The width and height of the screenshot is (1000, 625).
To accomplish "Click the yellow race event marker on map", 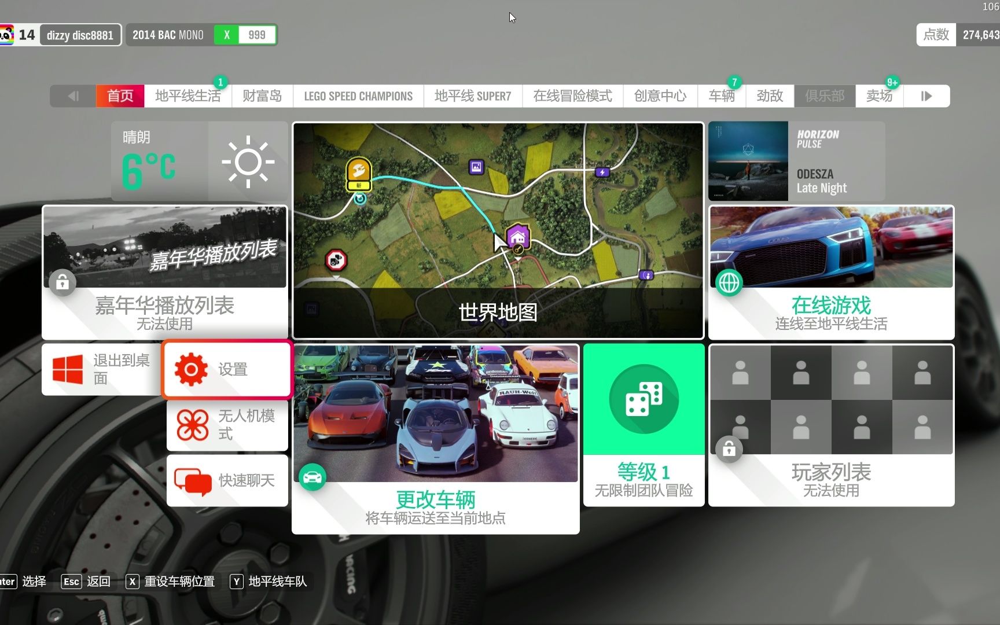I will (359, 174).
